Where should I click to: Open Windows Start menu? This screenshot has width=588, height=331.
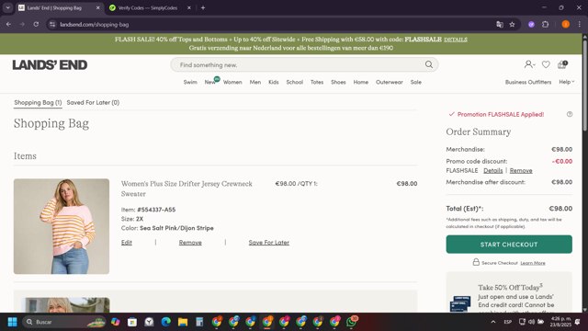click(x=12, y=322)
